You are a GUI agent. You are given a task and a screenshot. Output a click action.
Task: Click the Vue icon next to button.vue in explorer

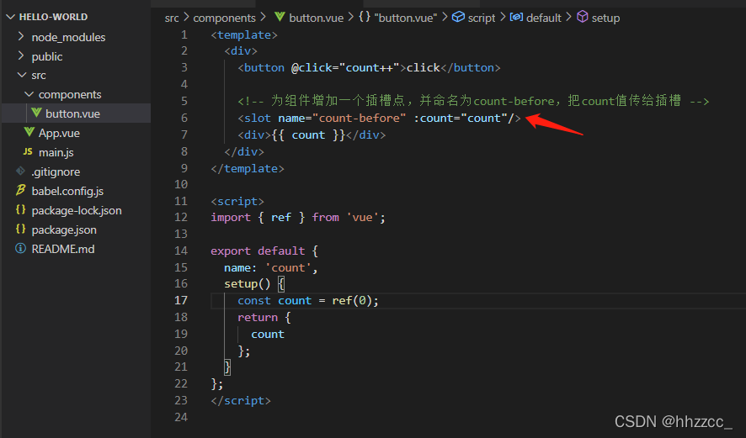[36, 113]
